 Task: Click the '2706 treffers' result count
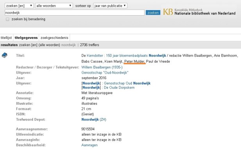point(90,45)
